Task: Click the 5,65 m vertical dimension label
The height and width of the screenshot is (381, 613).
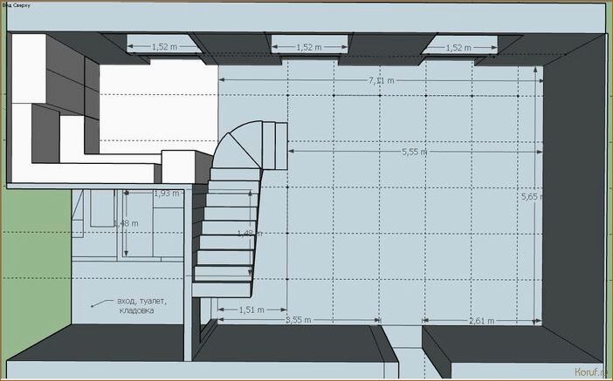Action: coord(531,197)
